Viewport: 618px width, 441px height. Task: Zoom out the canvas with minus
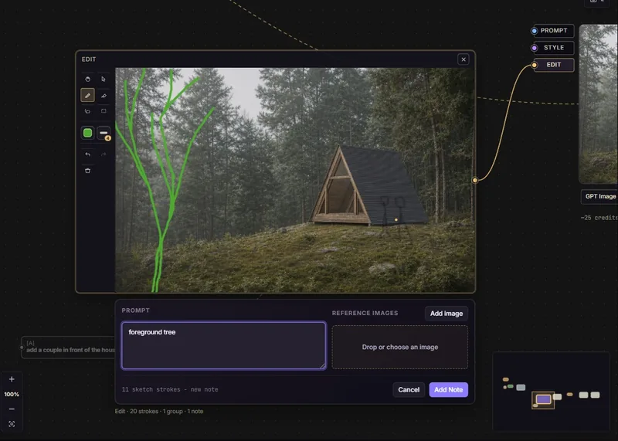(12, 409)
